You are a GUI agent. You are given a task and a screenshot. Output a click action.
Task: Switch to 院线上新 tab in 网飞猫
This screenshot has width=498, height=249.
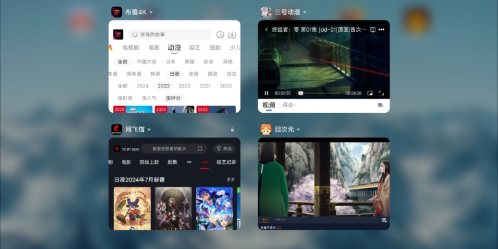click(x=149, y=162)
